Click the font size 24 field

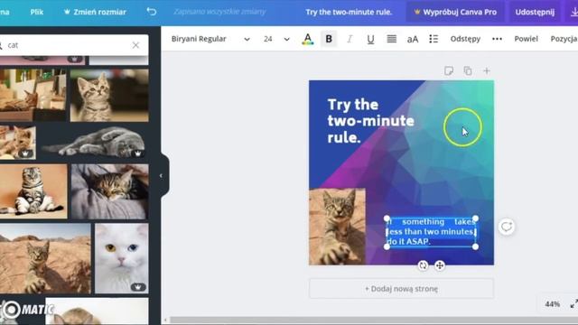(x=268, y=39)
